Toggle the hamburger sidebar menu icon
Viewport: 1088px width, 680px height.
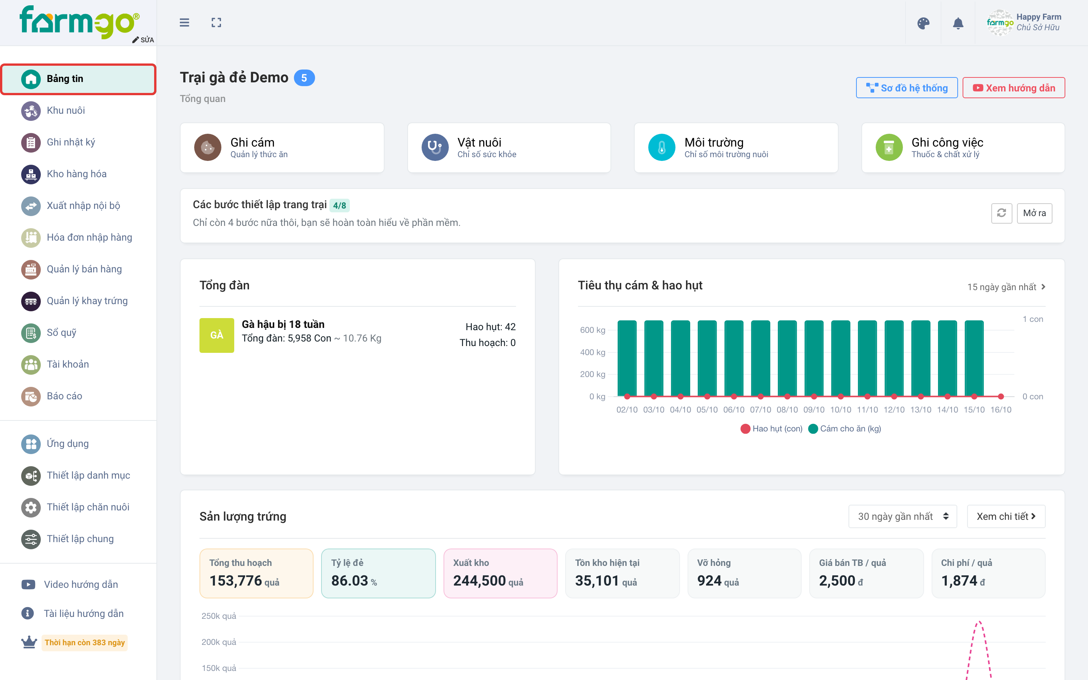pyautogui.click(x=184, y=23)
